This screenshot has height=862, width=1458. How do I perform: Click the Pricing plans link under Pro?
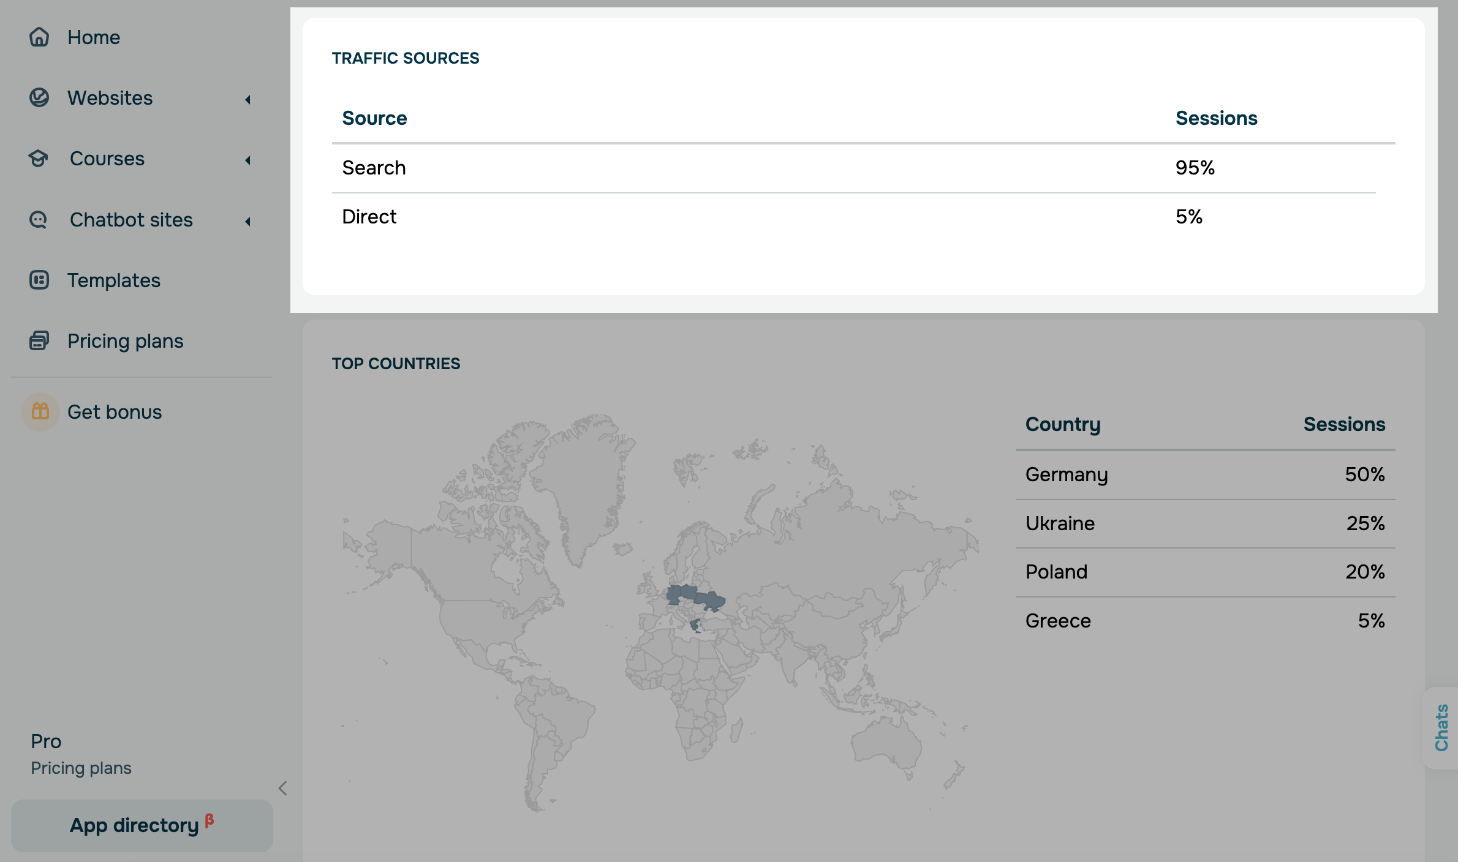81,768
